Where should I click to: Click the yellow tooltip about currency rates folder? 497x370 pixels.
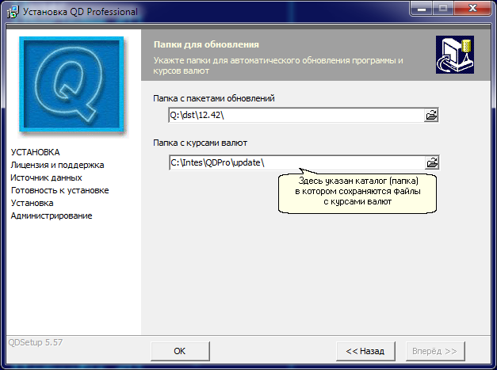357,192
